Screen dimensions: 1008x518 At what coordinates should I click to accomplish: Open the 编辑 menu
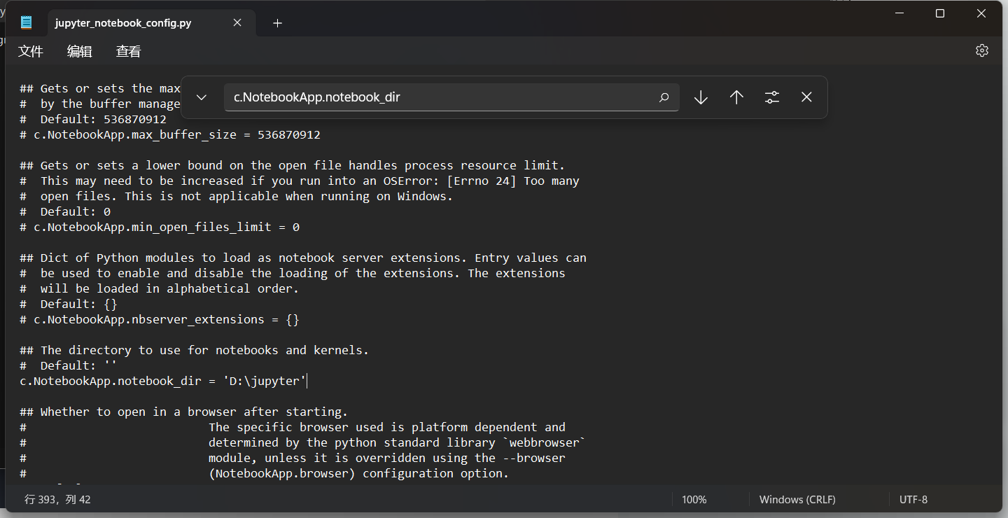tap(79, 51)
